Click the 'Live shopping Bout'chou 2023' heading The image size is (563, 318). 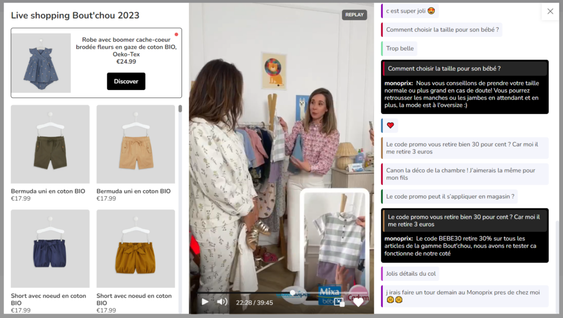75,15
